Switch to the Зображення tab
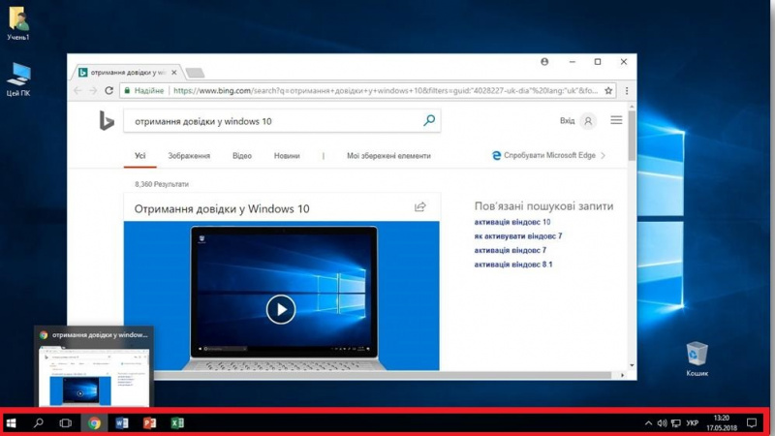Image resolution: width=775 pixels, height=436 pixels. coord(189,155)
